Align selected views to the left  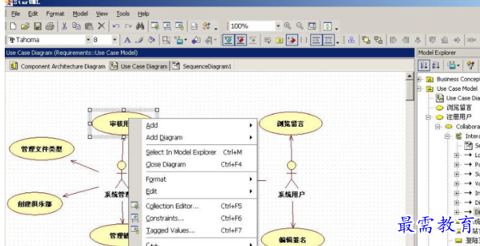coord(393,40)
